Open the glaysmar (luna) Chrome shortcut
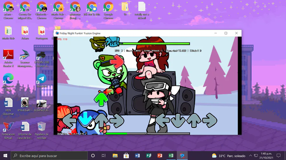 (75, 10)
